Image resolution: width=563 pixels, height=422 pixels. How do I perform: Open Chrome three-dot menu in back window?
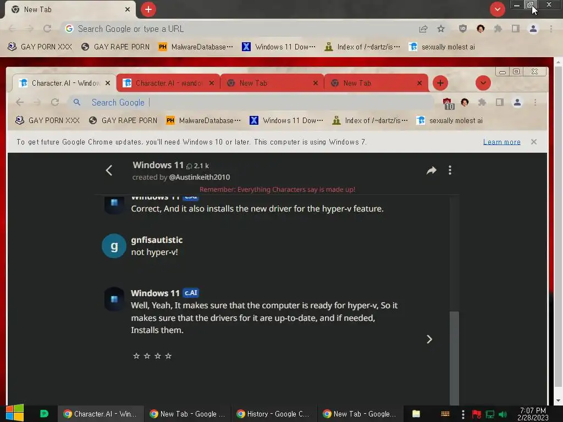point(551,29)
